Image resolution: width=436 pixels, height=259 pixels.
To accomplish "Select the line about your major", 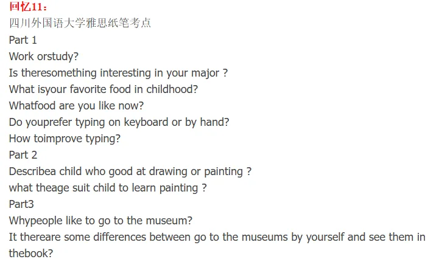I will click(118, 73).
